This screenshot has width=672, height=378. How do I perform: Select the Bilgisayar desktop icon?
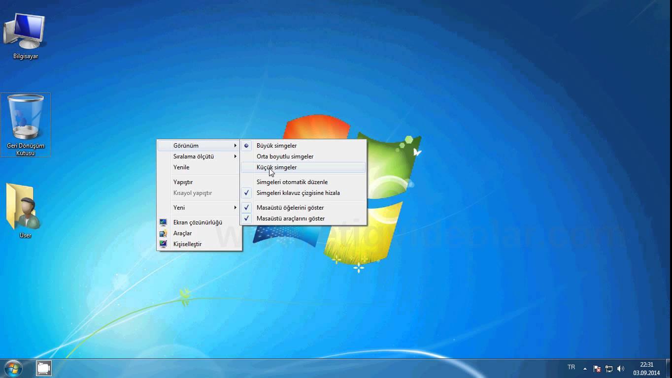pyautogui.click(x=25, y=35)
